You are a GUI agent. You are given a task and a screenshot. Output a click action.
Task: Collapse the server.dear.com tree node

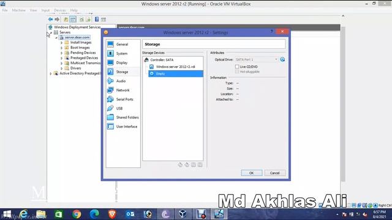click(56, 37)
